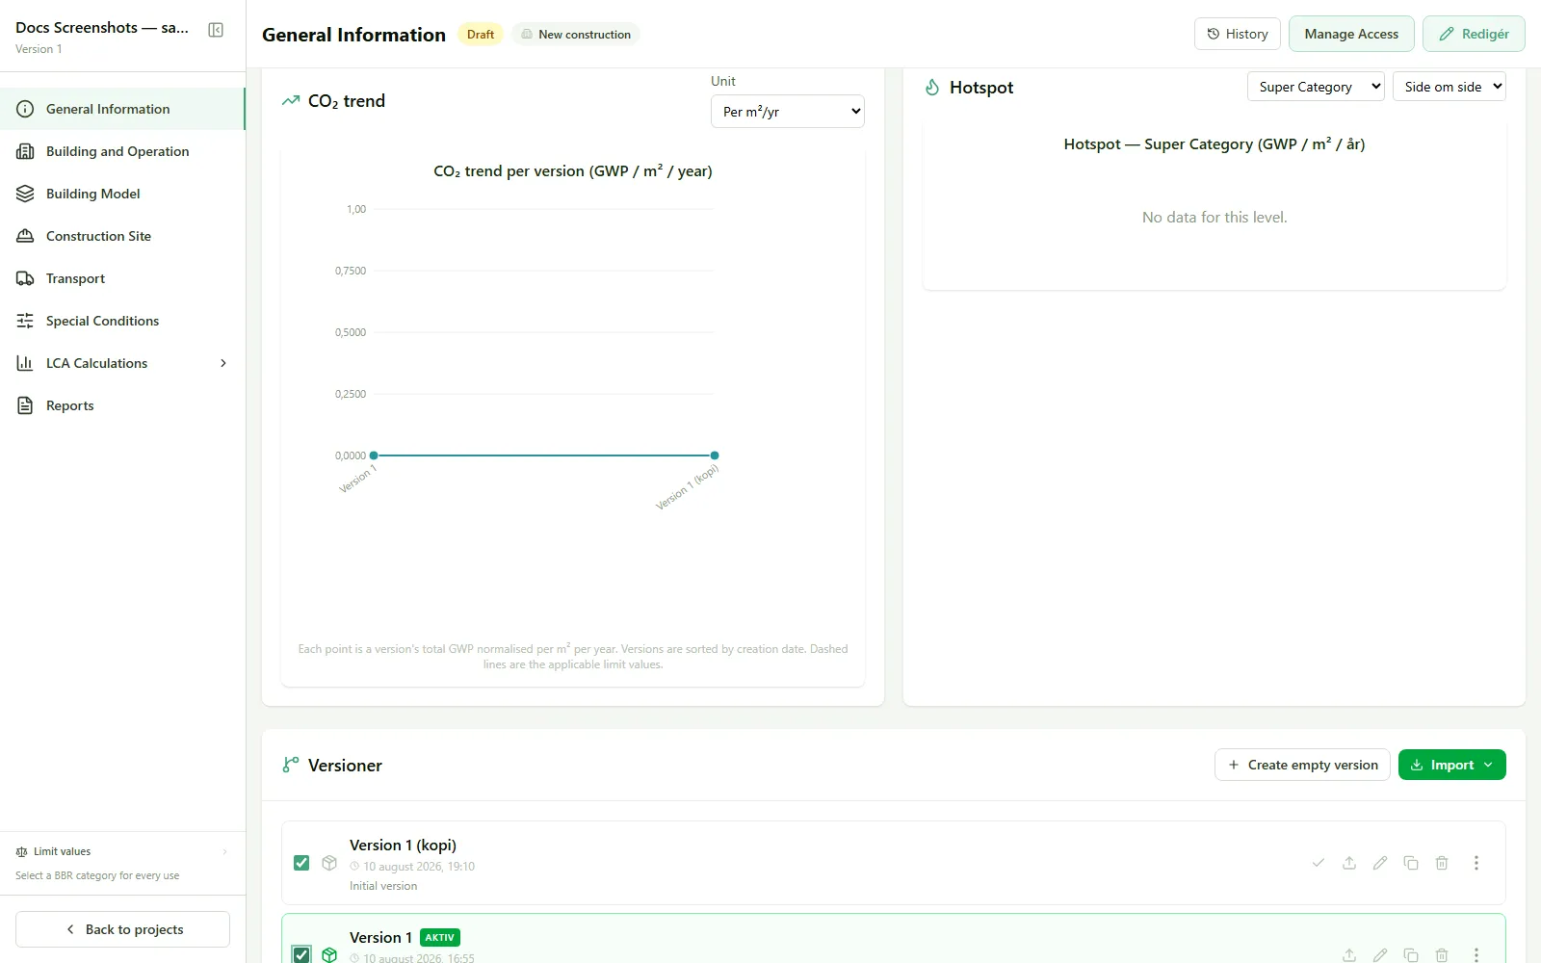Open Special Conditions
The width and height of the screenshot is (1541, 963).
[x=122, y=321]
